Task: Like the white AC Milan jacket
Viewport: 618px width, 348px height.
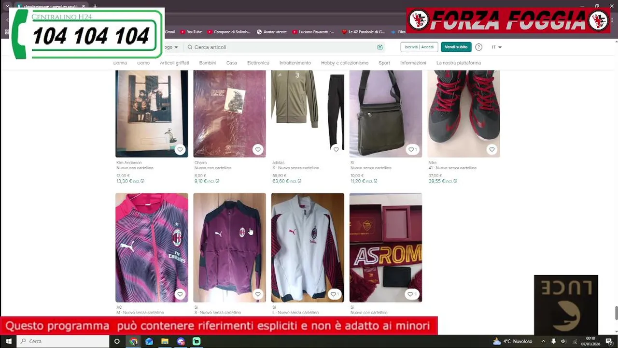Action: coord(334,294)
